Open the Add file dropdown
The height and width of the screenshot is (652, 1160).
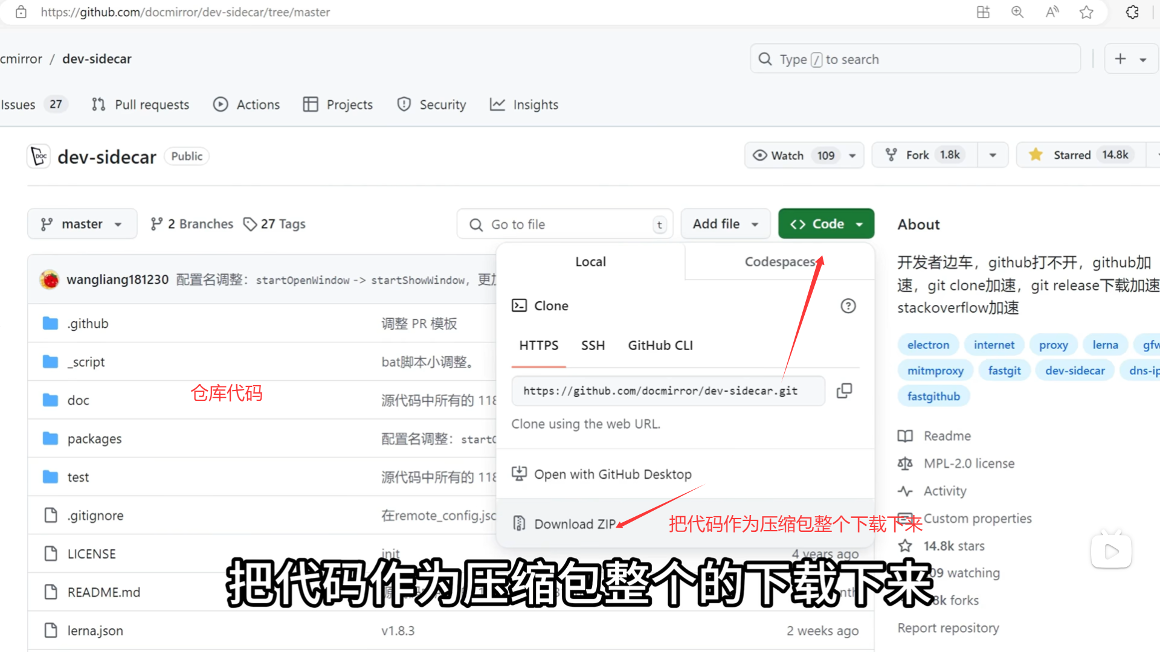725,224
